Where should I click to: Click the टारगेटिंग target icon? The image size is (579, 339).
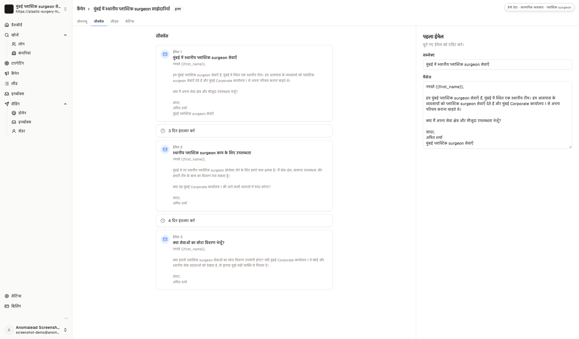(x=7, y=63)
